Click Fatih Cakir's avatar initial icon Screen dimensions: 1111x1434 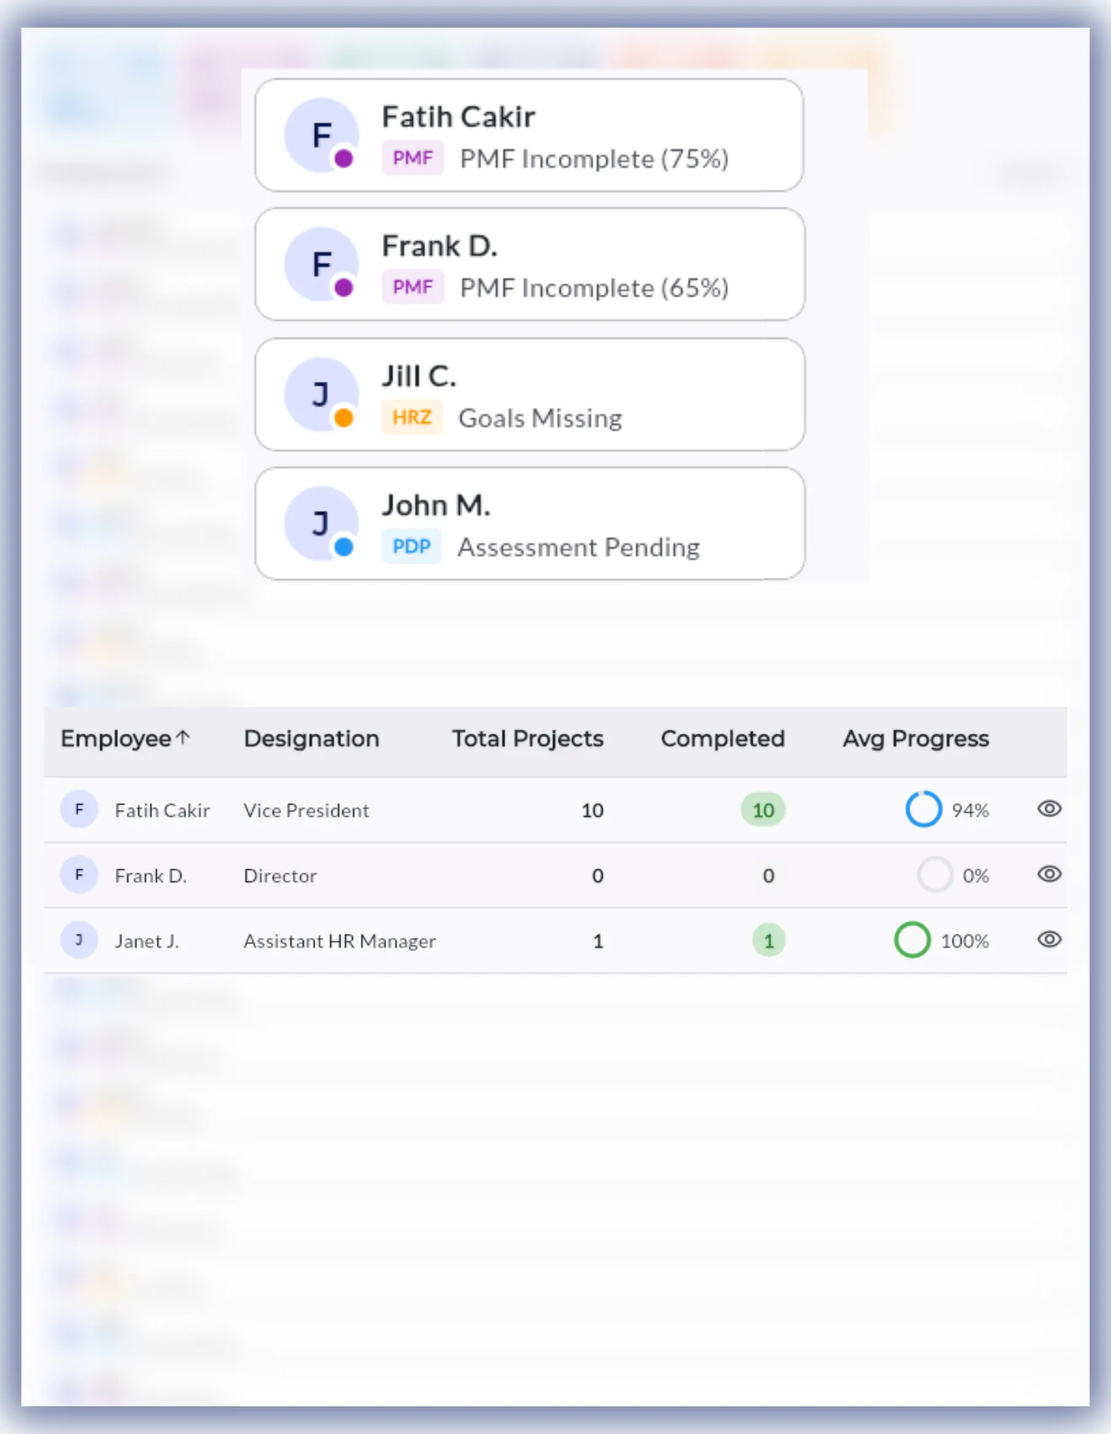tap(321, 133)
